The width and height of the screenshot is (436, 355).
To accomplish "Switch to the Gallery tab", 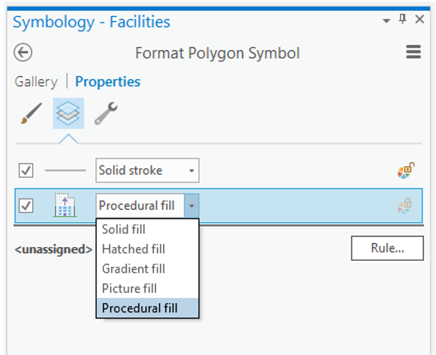I will [x=36, y=82].
